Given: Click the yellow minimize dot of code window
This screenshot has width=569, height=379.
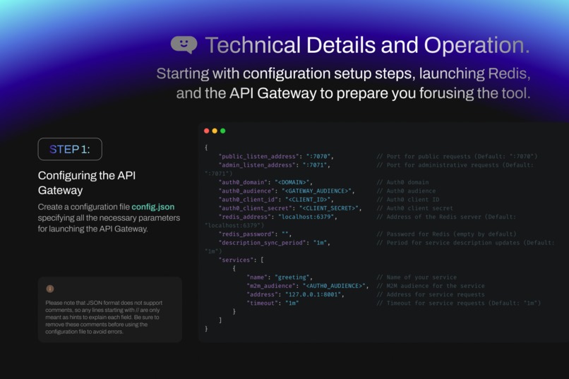Looking at the screenshot, I should tap(215, 131).
